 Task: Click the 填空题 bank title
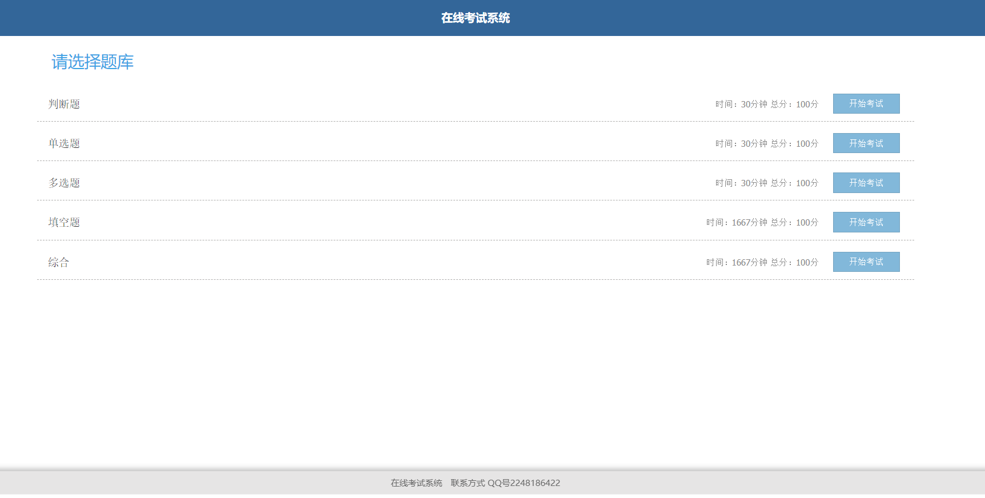click(x=64, y=222)
